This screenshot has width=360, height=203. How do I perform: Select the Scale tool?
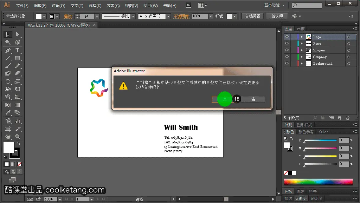[17, 82]
